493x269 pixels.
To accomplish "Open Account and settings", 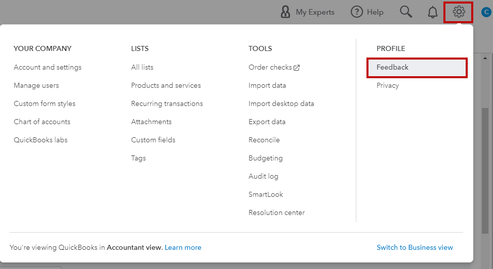I will pyautogui.click(x=48, y=67).
